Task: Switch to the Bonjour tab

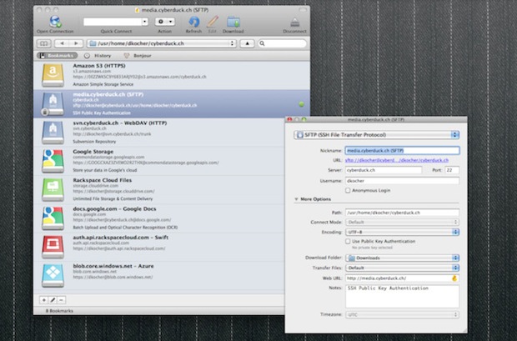Action: (x=138, y=56)
